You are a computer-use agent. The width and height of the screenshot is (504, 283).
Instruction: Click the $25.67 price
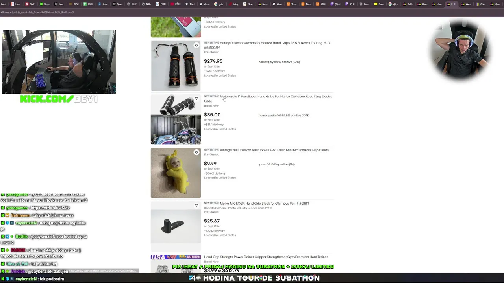(x=212, y=221)
